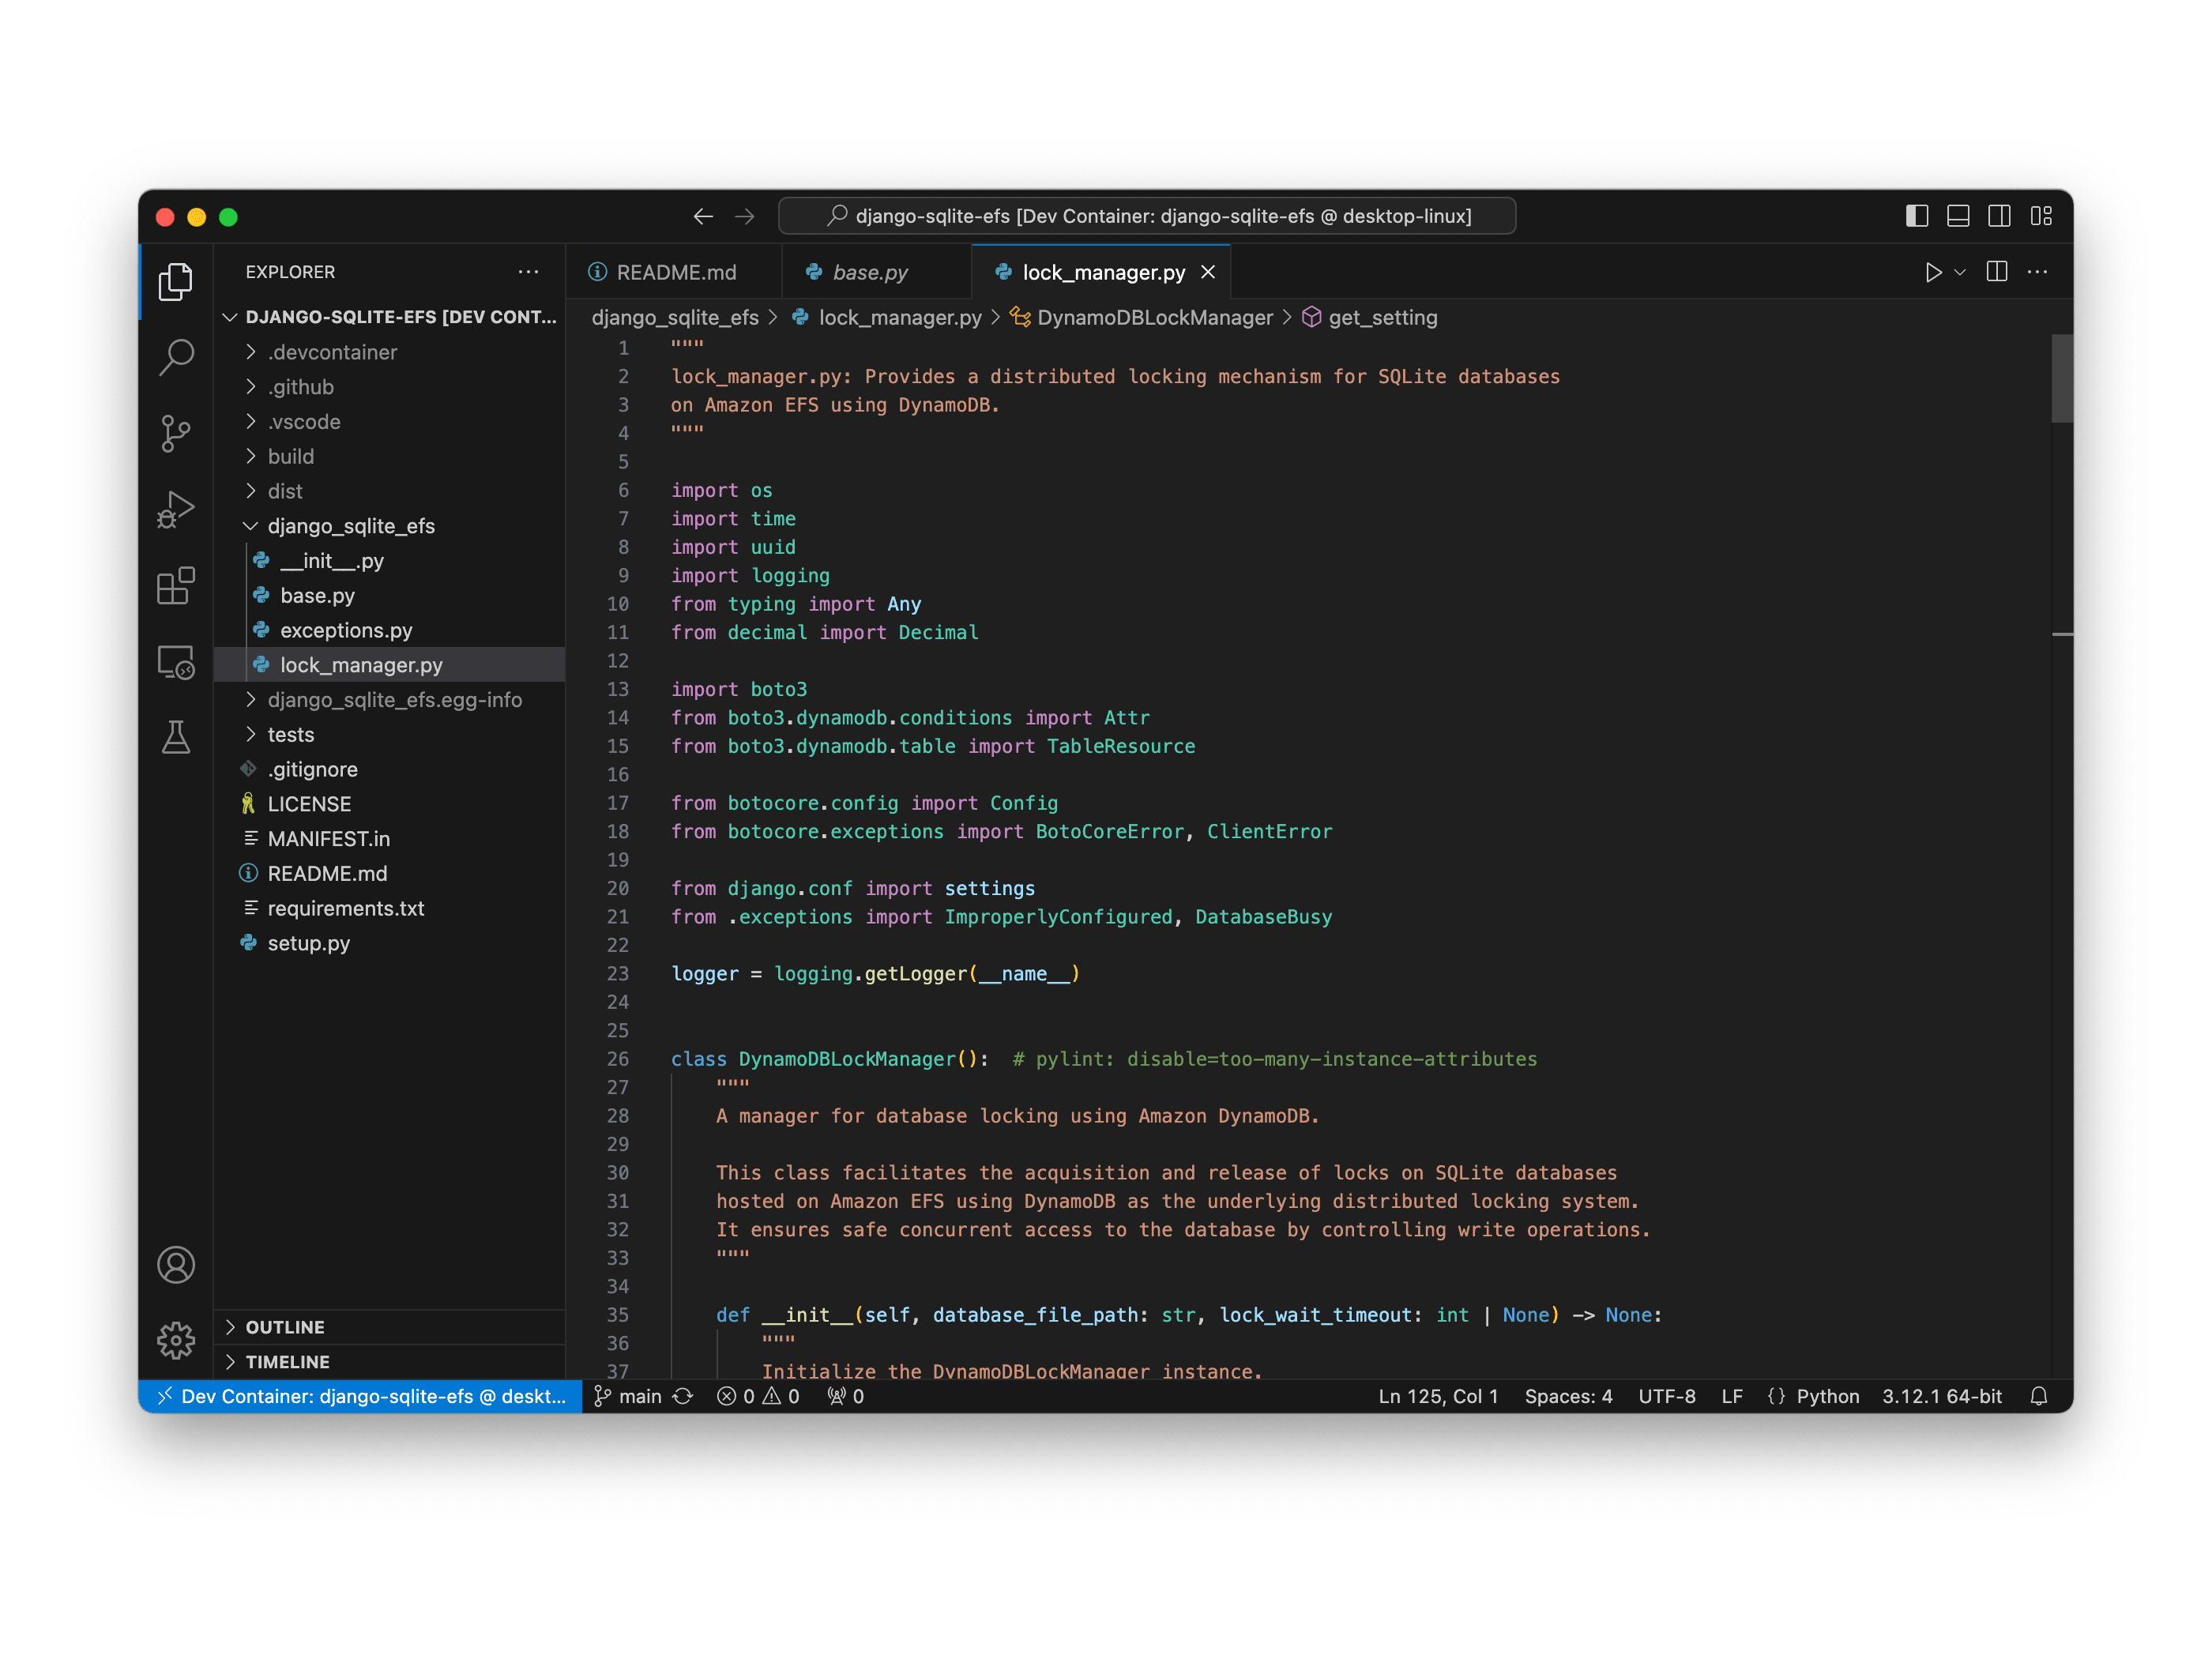Open the Extensions view

[176, 585]
